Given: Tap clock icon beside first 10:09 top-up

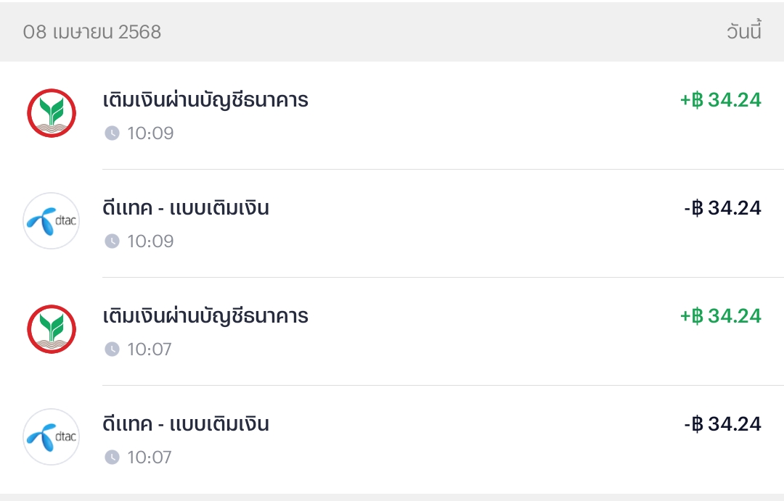Looking at the screenshot, I should click(112, 133).
